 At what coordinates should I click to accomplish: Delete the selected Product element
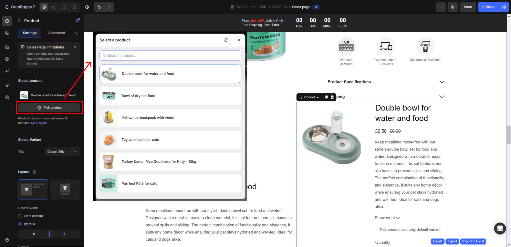coord(332,97)
